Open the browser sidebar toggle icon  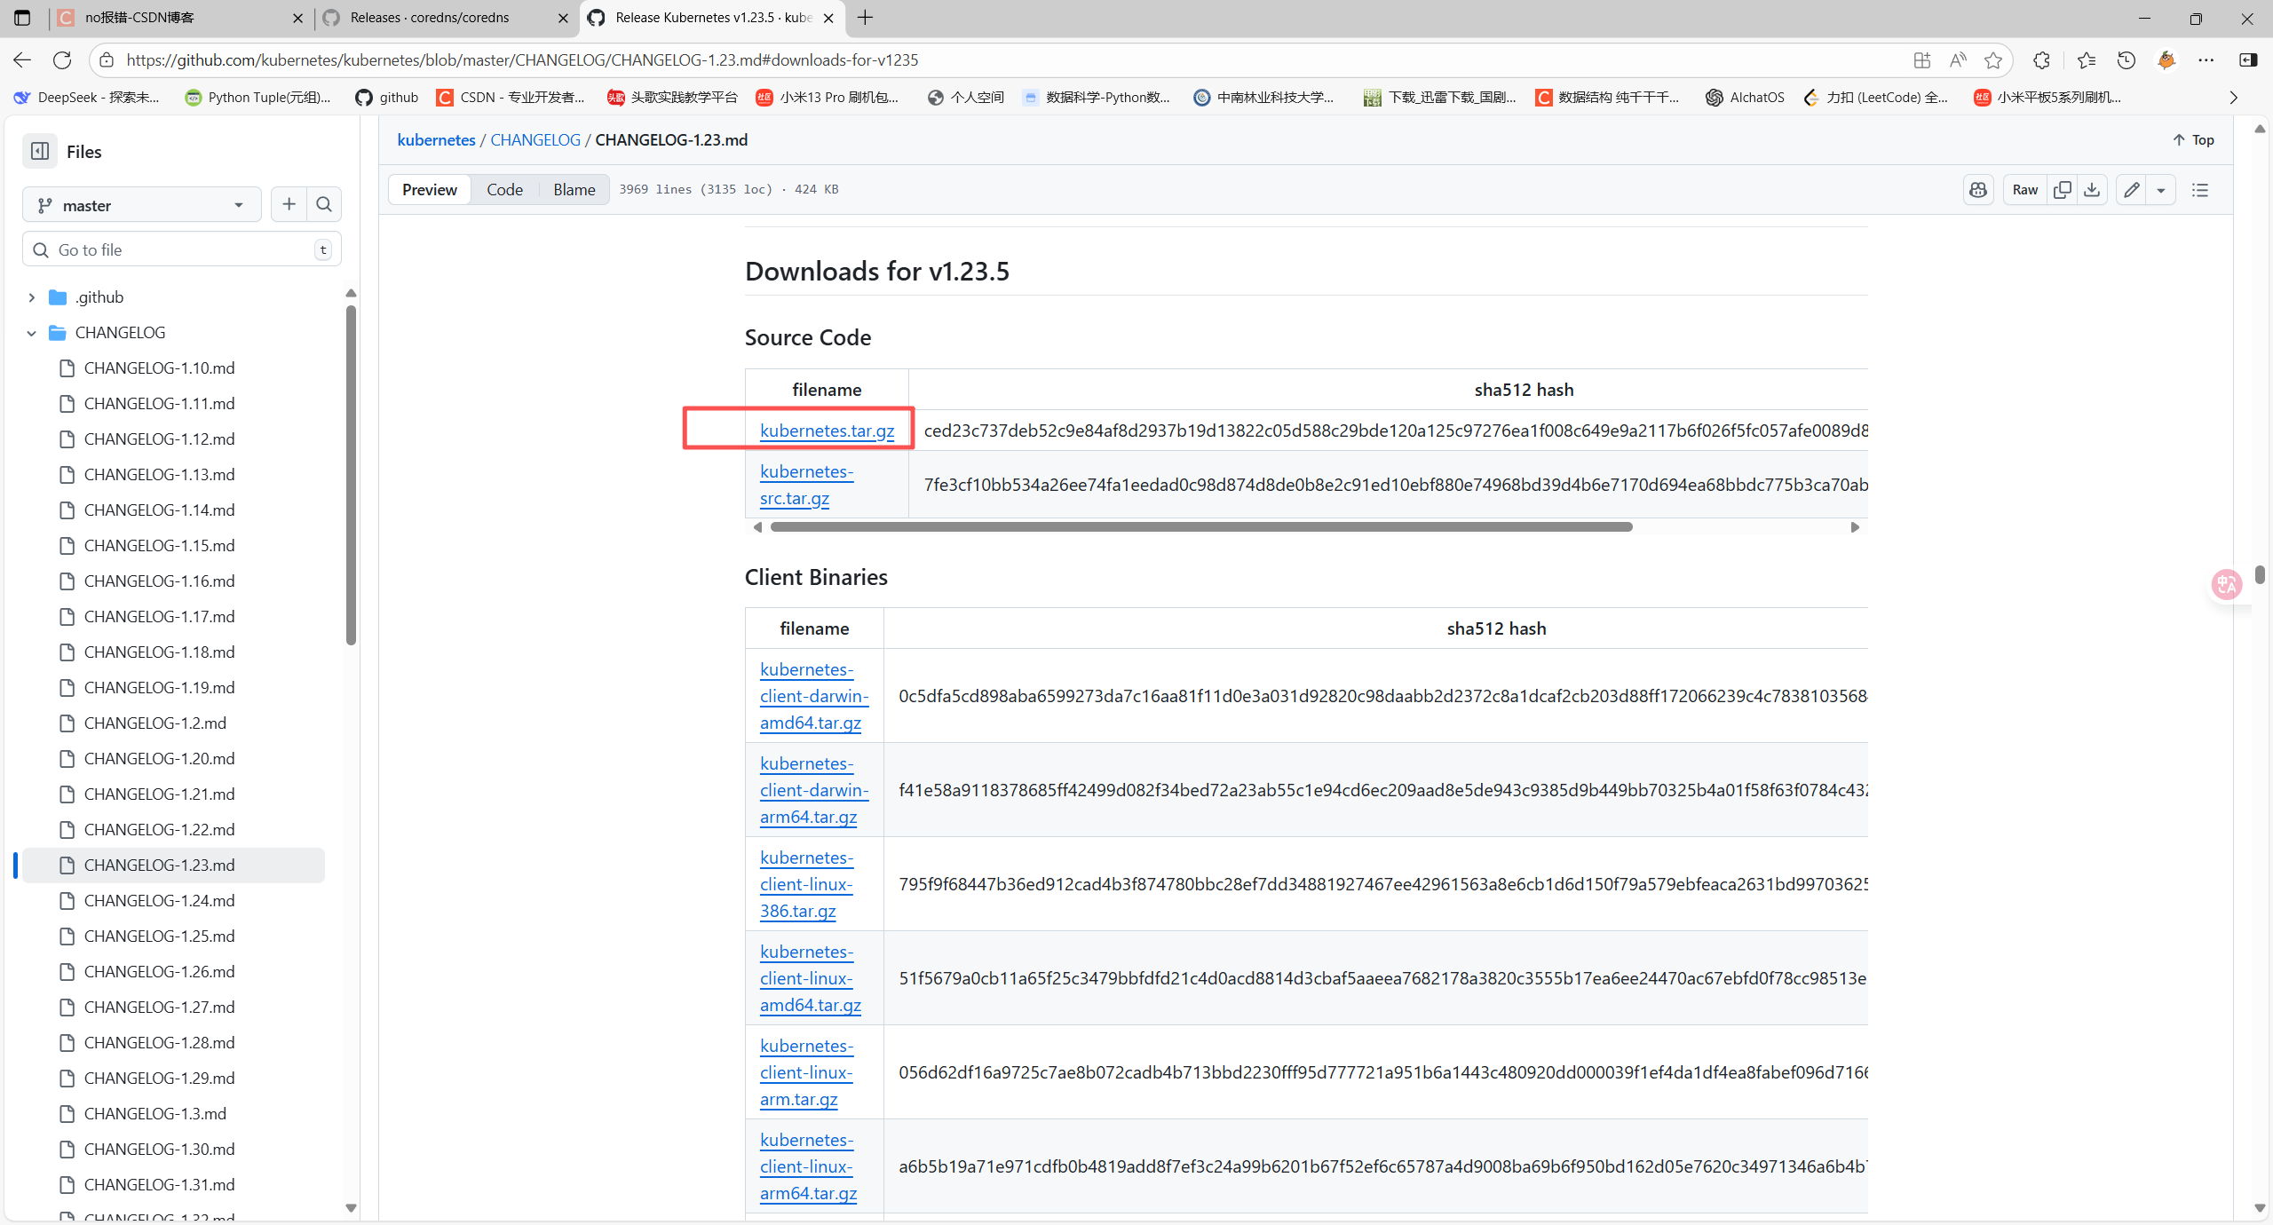coord(2248,59)
